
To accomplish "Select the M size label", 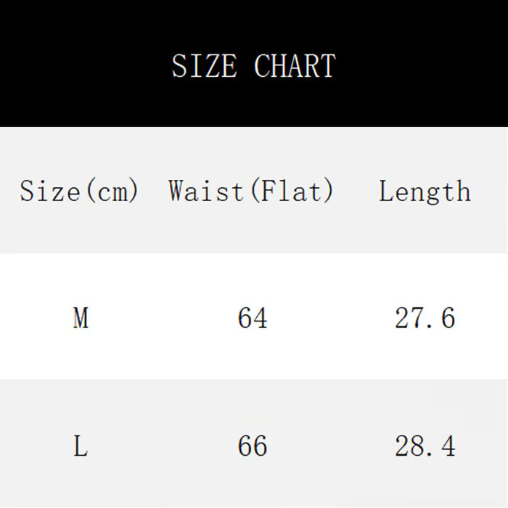I will point(81,318).
